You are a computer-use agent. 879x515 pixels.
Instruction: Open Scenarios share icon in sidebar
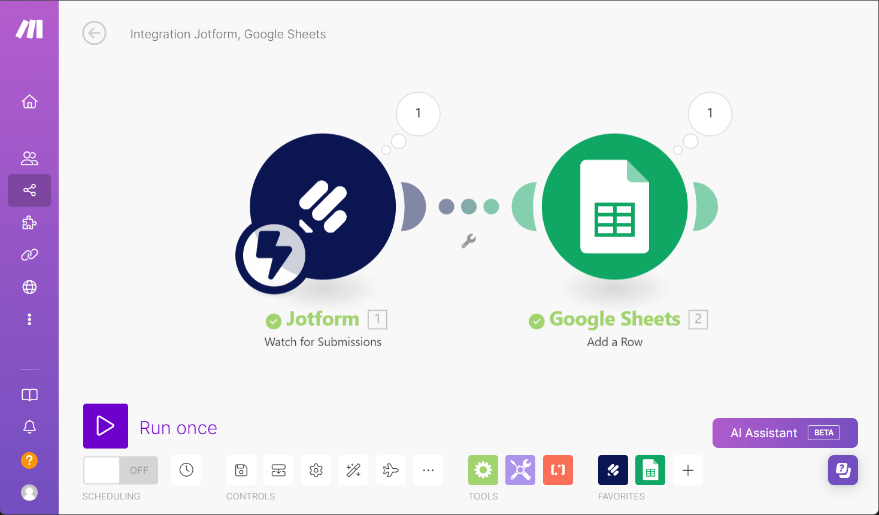[29, 190]
